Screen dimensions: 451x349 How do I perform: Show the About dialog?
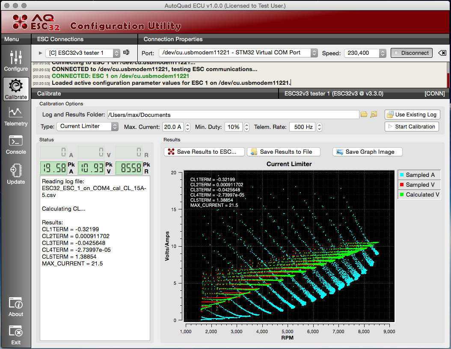pyautogui.click(x=16, y=307)
